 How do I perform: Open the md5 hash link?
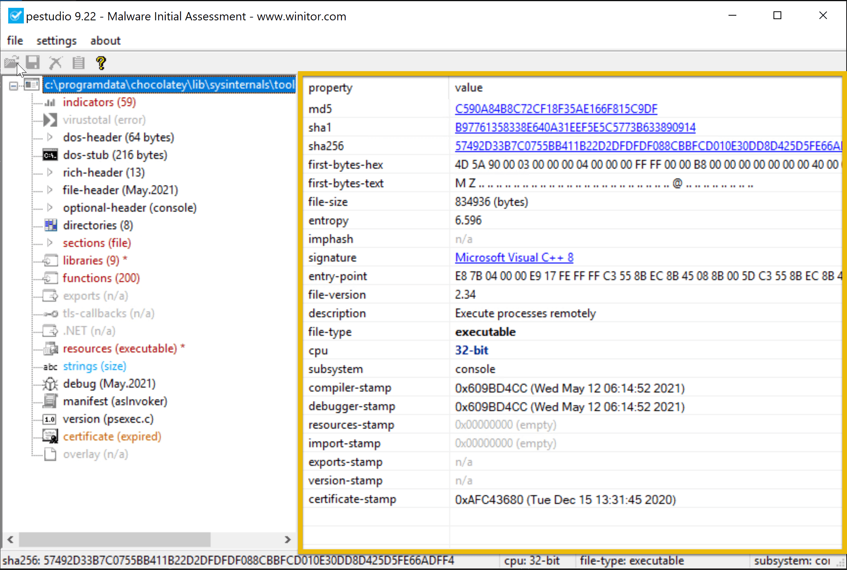(556, 109)
